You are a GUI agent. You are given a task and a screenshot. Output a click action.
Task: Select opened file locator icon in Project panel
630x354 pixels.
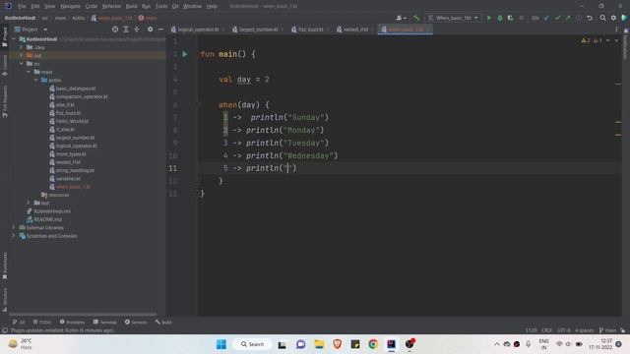115,29
